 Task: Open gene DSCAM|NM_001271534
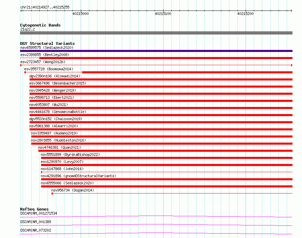(x=39, y=213)
